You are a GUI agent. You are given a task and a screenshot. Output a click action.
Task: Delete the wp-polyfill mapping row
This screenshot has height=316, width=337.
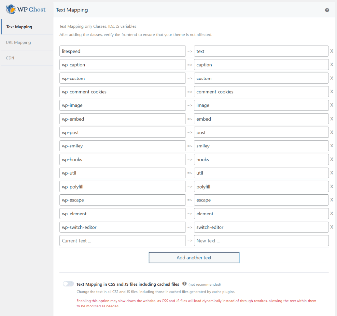pyautogui.click(x=332, y=187)
